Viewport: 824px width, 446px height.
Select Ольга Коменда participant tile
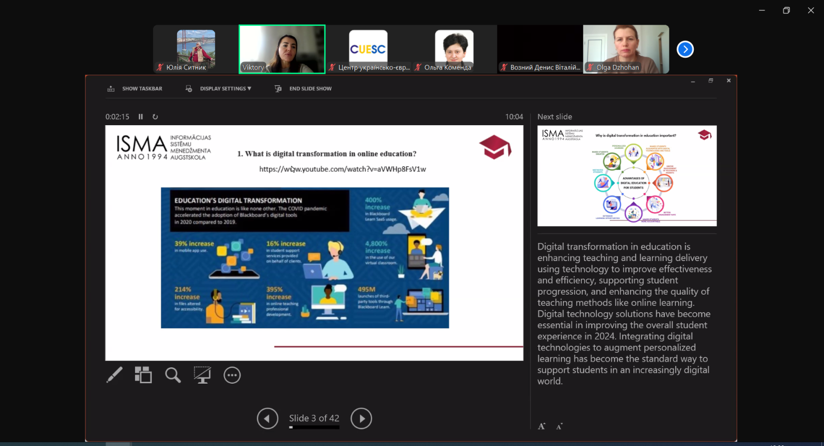pyautogui.click(x=454, y=49)
